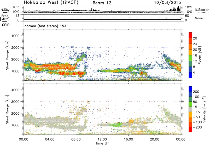The width and height of the screenshot is (209, 145).
Task: Click the 'Hokkaido West (fitACF)' title
Action: (51, 3)
